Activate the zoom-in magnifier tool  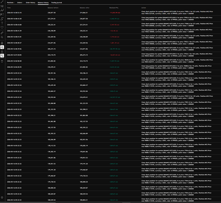click(2, 37)
